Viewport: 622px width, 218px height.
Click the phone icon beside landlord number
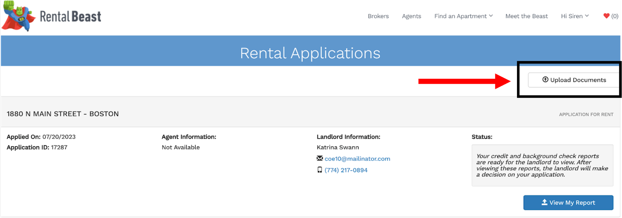[320, 170]
